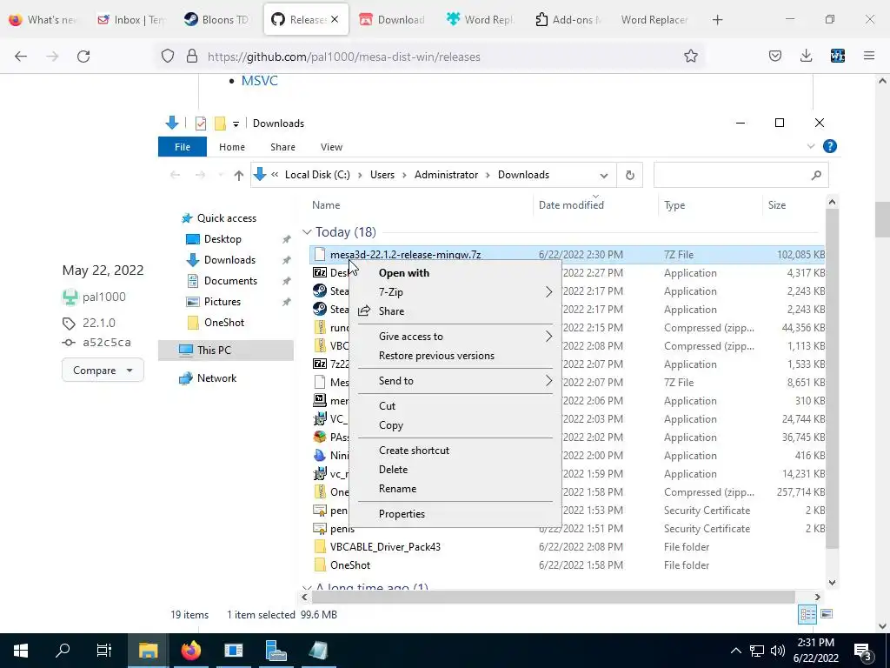
Task: Open Firefox hamburger application menu
Action: point(869,57)
